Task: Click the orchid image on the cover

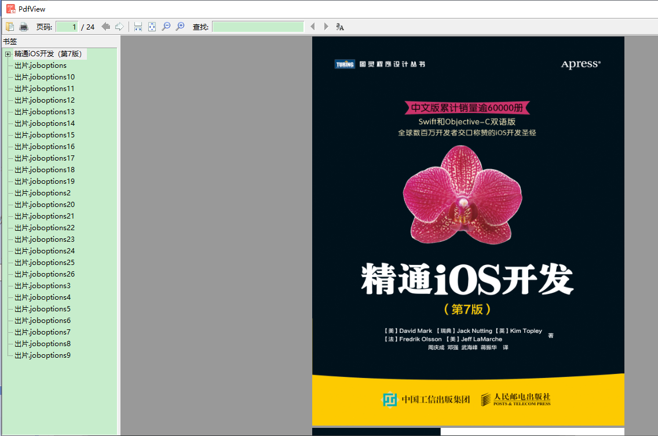Action: (x=462, y=195)
